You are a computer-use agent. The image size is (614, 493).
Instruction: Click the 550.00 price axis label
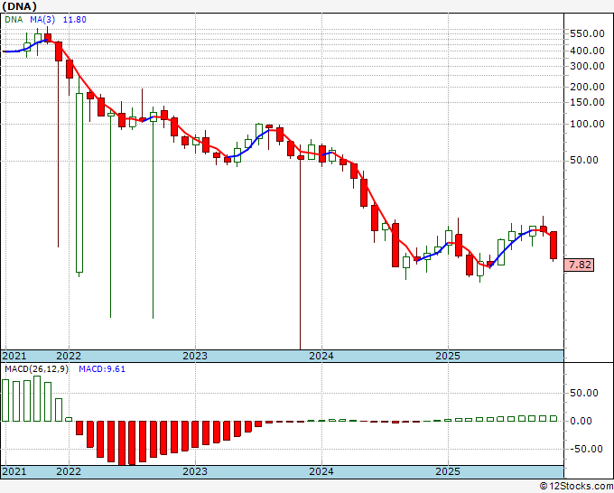pyautogui.click(x=587, y=33)
